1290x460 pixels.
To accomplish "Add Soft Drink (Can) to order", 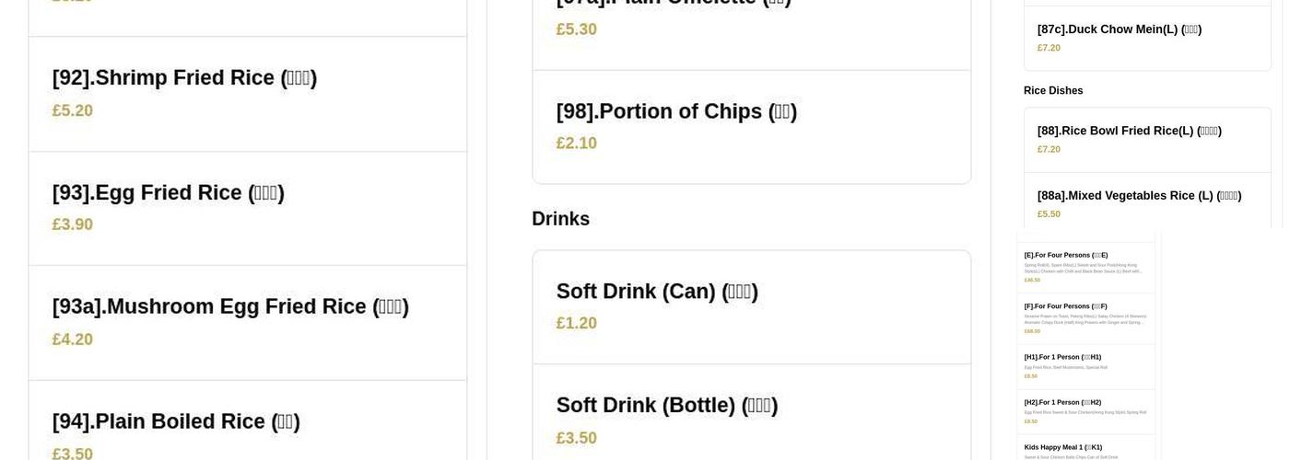I will point(657,292).
